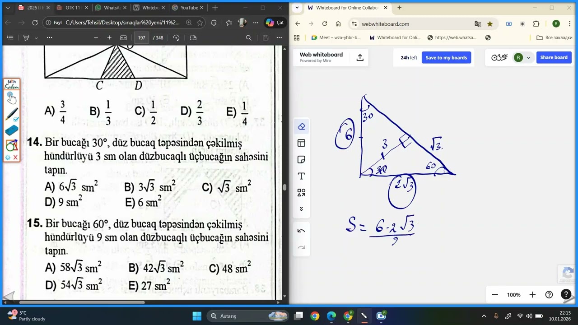The image size is (578, 325).
Task: Close the Fatih Kalem toolbar with red X
Action: [15, 157]
